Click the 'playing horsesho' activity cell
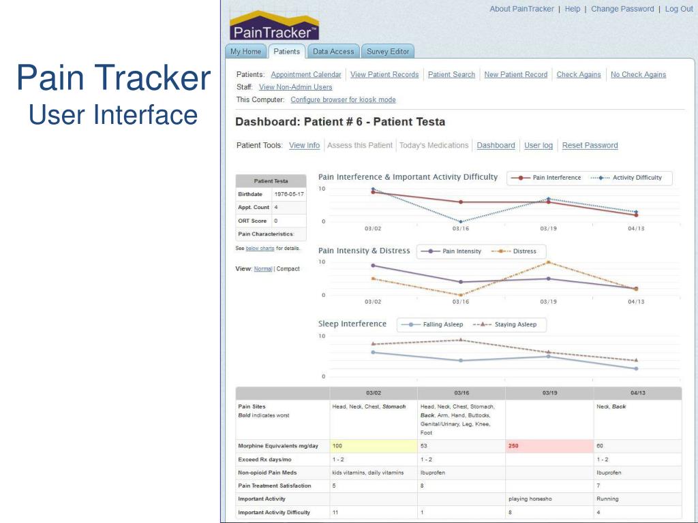The image size is (698, 523). (550, 499)
